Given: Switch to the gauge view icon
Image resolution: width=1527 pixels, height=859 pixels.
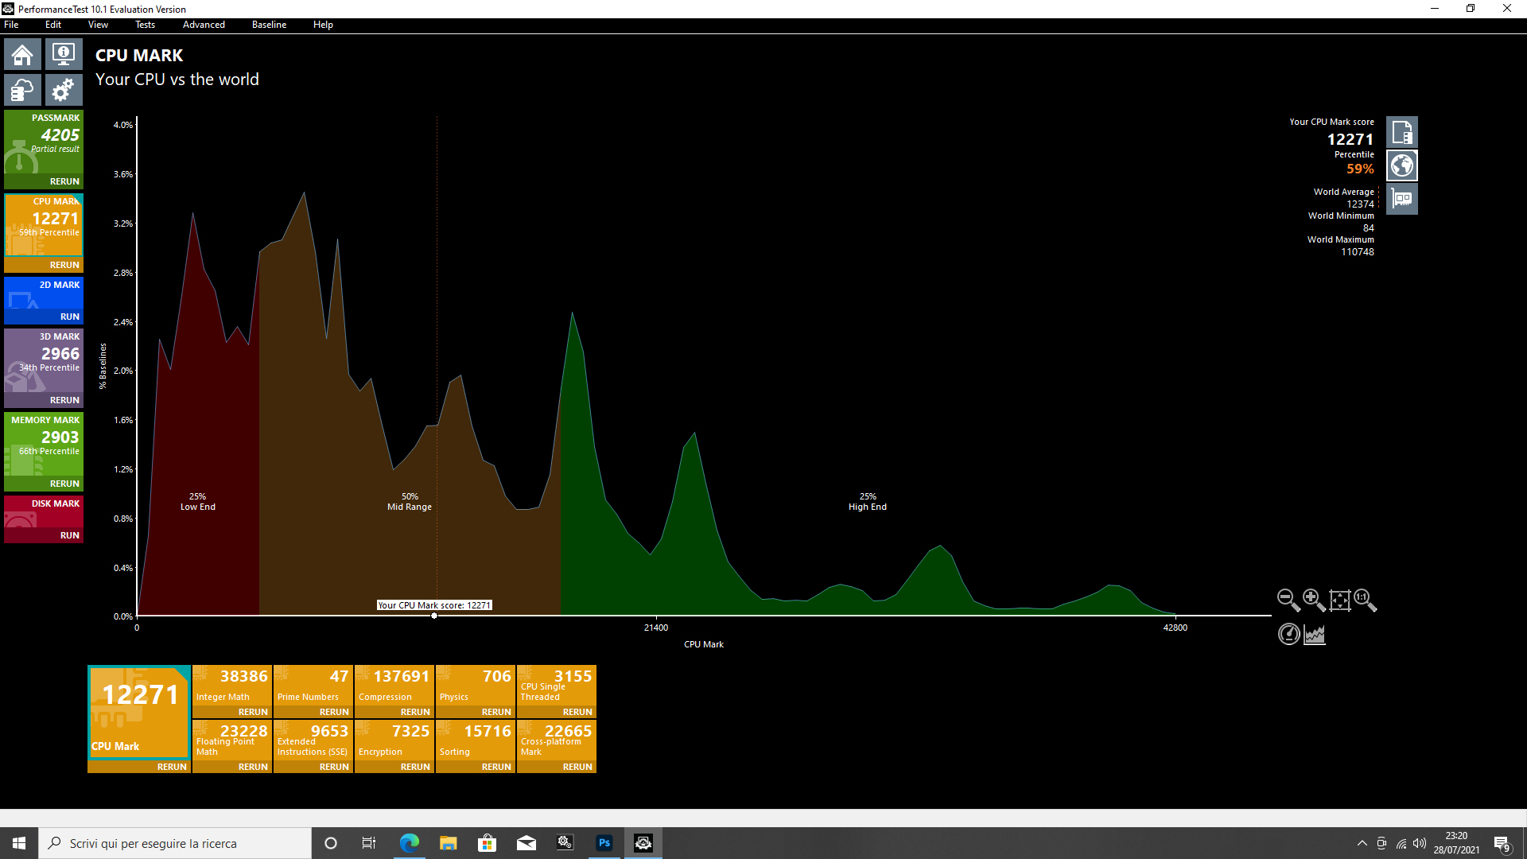Looking at the screenshot, I should pyautogui.click(x=1289, y=634).
